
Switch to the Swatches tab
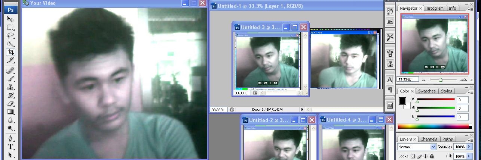427,91
